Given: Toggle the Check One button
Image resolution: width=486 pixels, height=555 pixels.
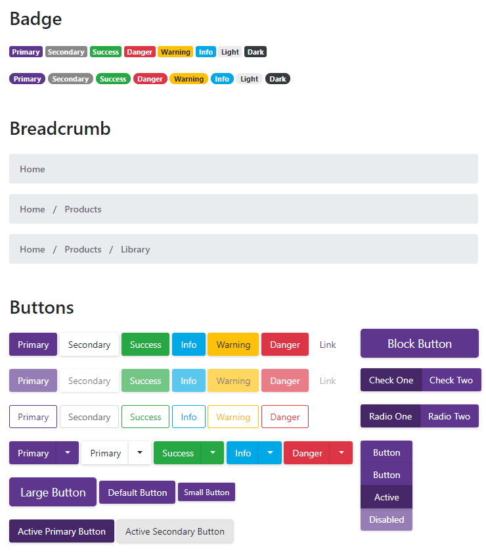Looking at the screenshot, I should click(x=391, y=380).
